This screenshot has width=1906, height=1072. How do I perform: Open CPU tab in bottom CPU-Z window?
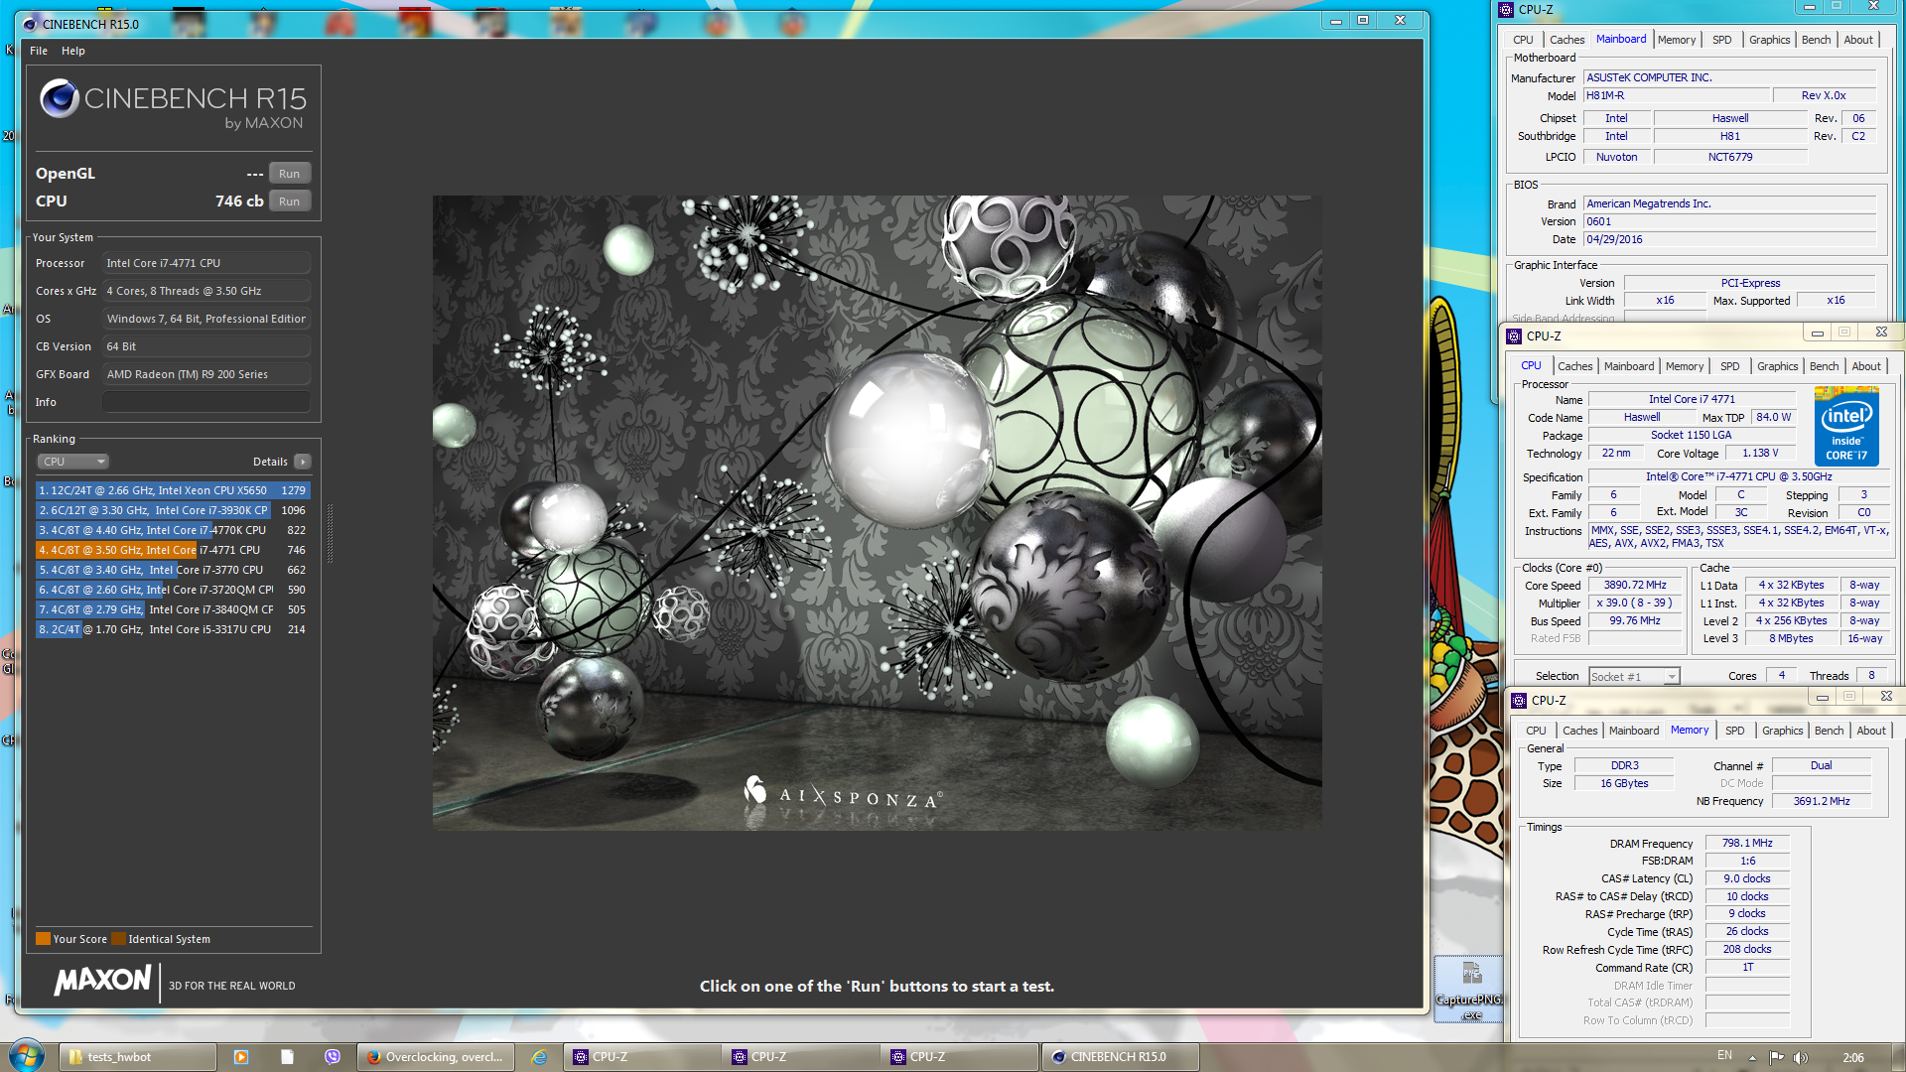[1536, 731]
